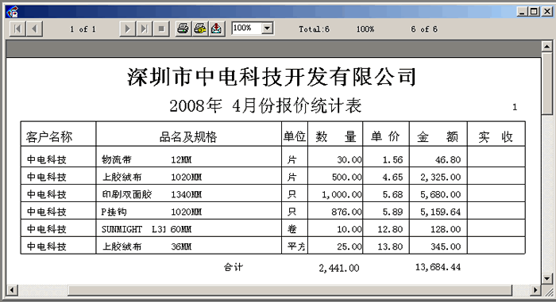This screenshot has height=302, width=556.
Task: Click the 1 of 1 page indicator
Action: (83, 29)
